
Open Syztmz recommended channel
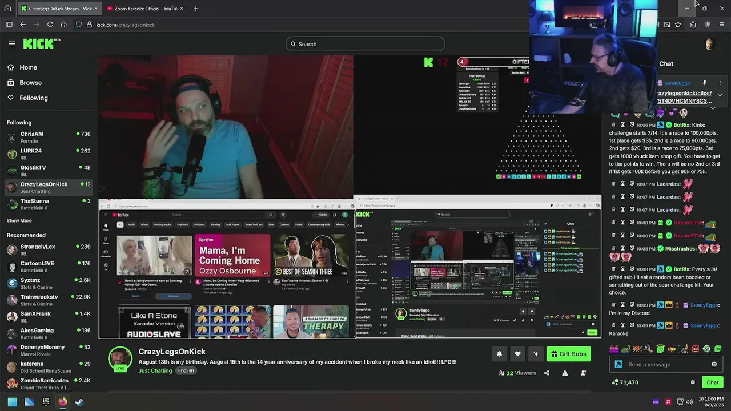49,284
